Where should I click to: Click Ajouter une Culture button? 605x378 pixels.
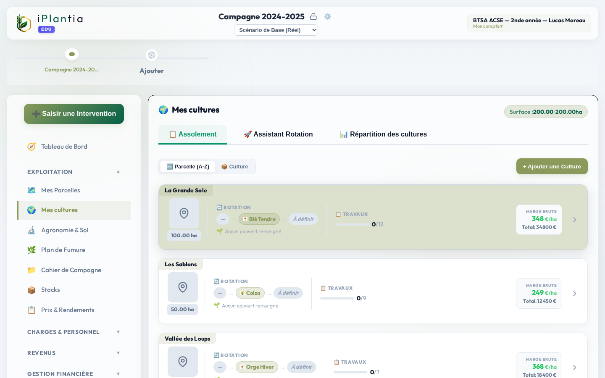(x=552, y=166)
